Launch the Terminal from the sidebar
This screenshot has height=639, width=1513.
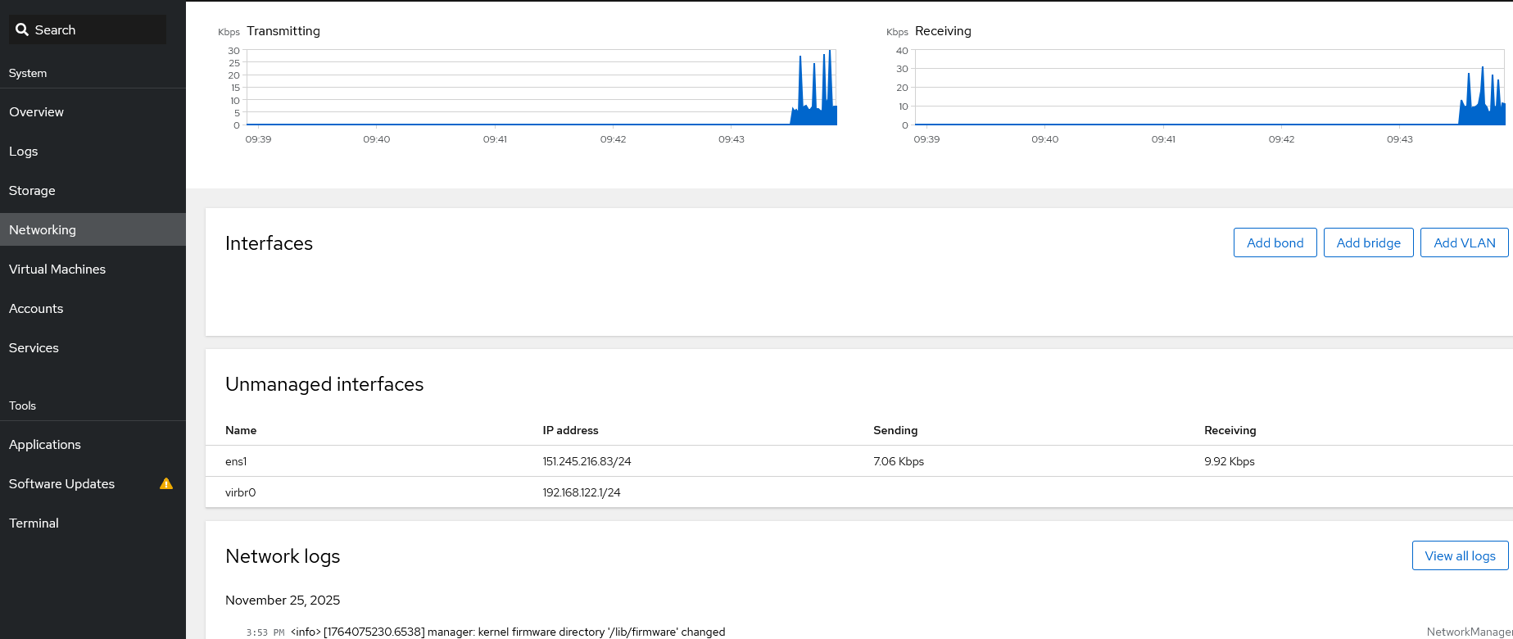(34, 523)
